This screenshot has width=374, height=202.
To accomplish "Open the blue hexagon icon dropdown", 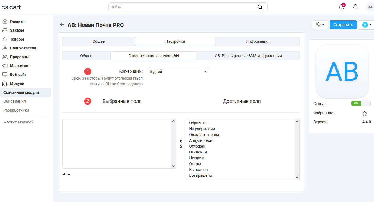I will [x=367, y=25].
